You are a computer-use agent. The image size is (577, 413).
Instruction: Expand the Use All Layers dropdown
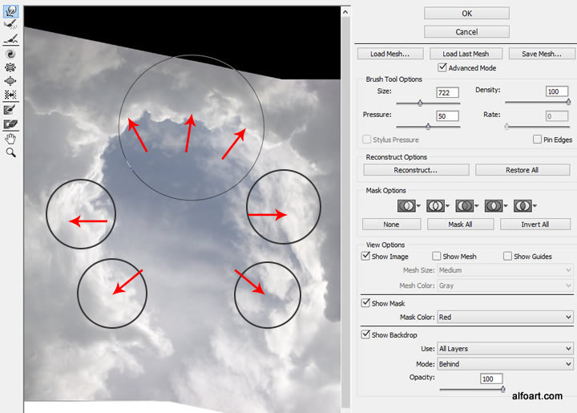(504, 348)
